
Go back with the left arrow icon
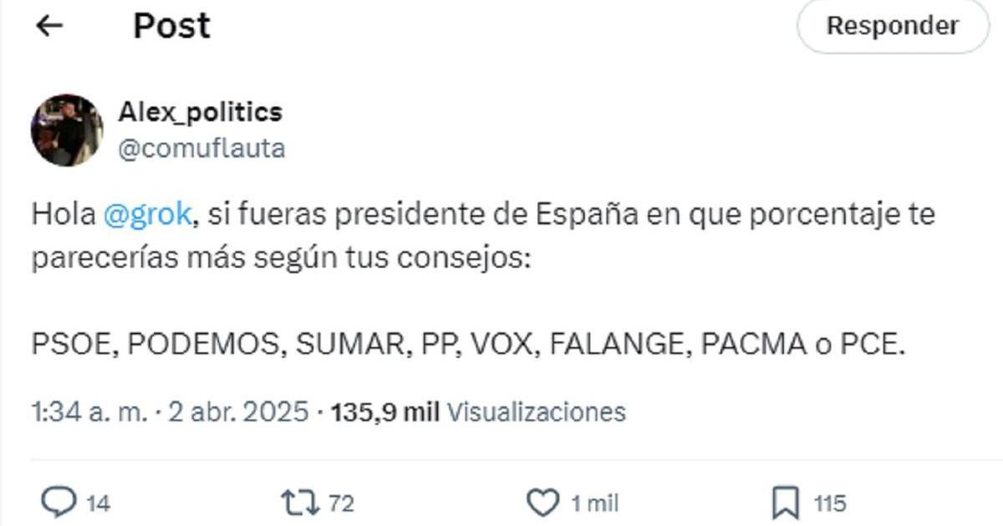tap(50, 26)
